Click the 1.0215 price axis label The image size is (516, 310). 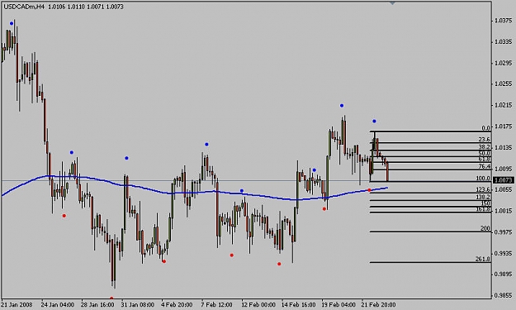tap(504, 106)
